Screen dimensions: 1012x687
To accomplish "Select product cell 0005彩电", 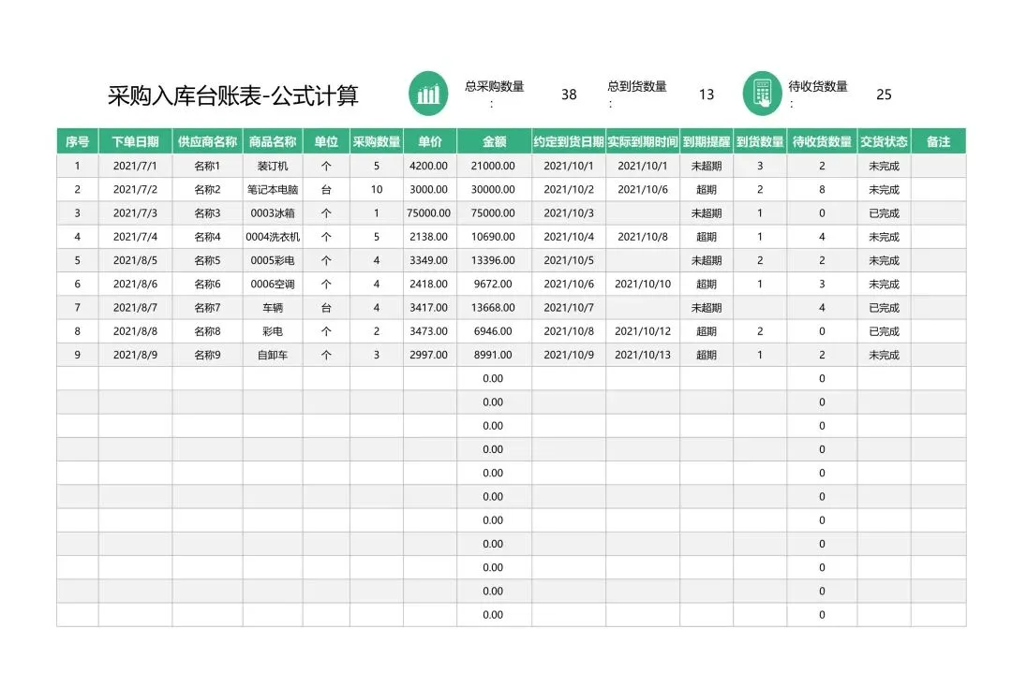I will [273, 260].
